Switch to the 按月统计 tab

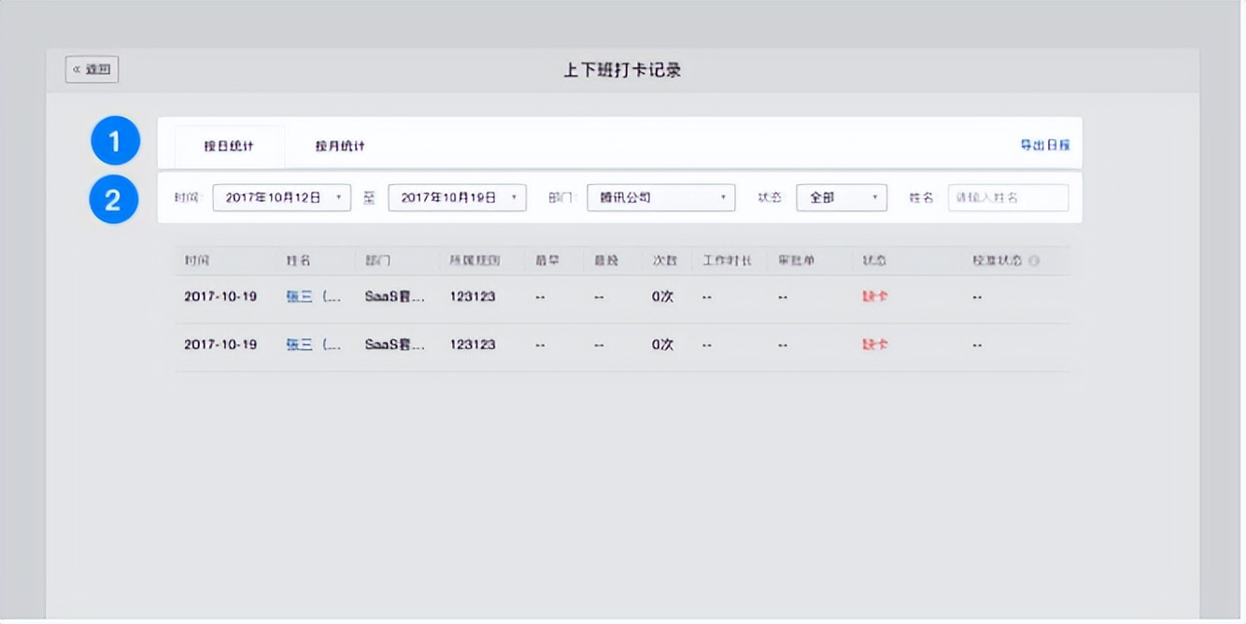click(x=339, y=146)
